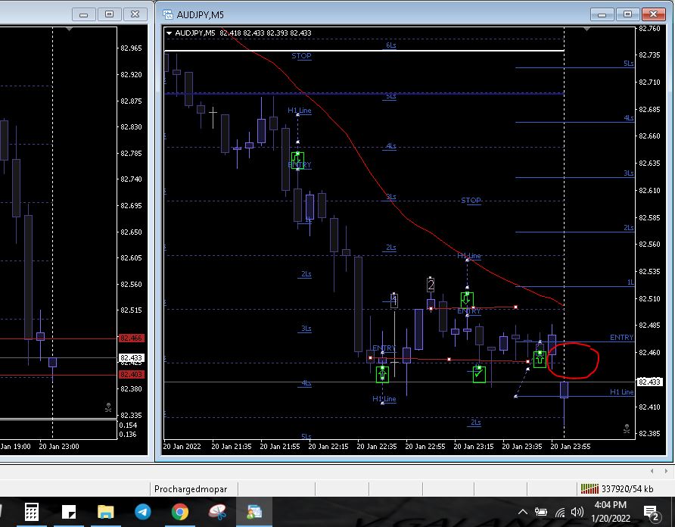Select the boxed number 2 chart marker
Viewport: 675px width, 527px height.
(431, 285)
